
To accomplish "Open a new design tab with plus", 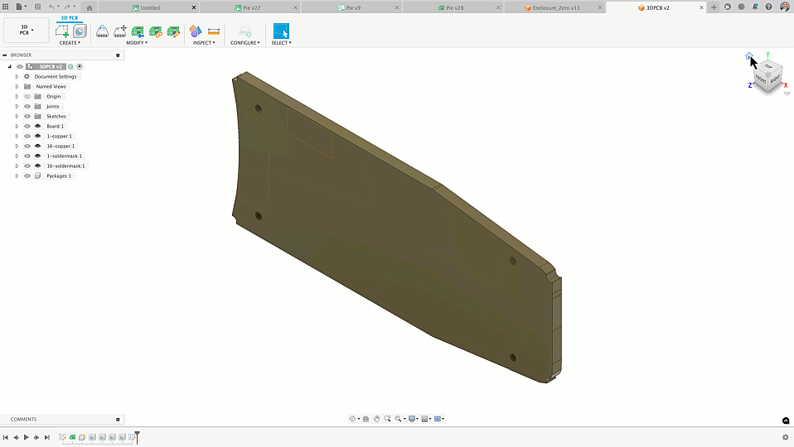I will coord(714,7).
